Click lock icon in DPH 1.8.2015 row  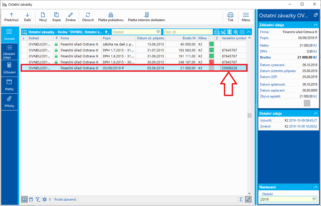coord(56,56)
